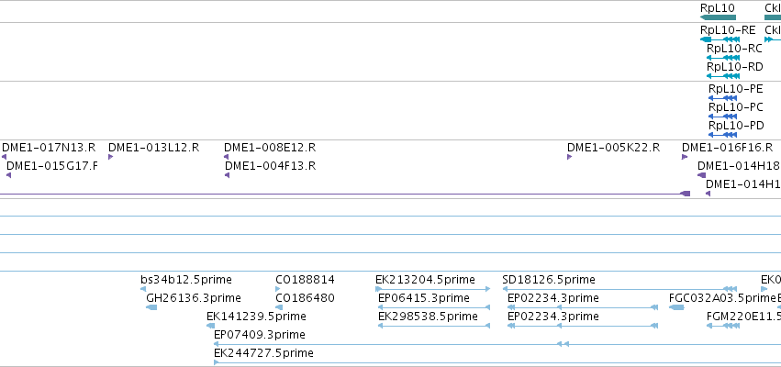Click the SD18126.5prime EST alignment line
This screenshot has height=367, width=781.
coord(619,289)
